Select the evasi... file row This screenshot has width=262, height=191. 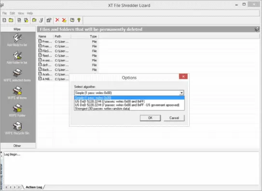(68, 60)
